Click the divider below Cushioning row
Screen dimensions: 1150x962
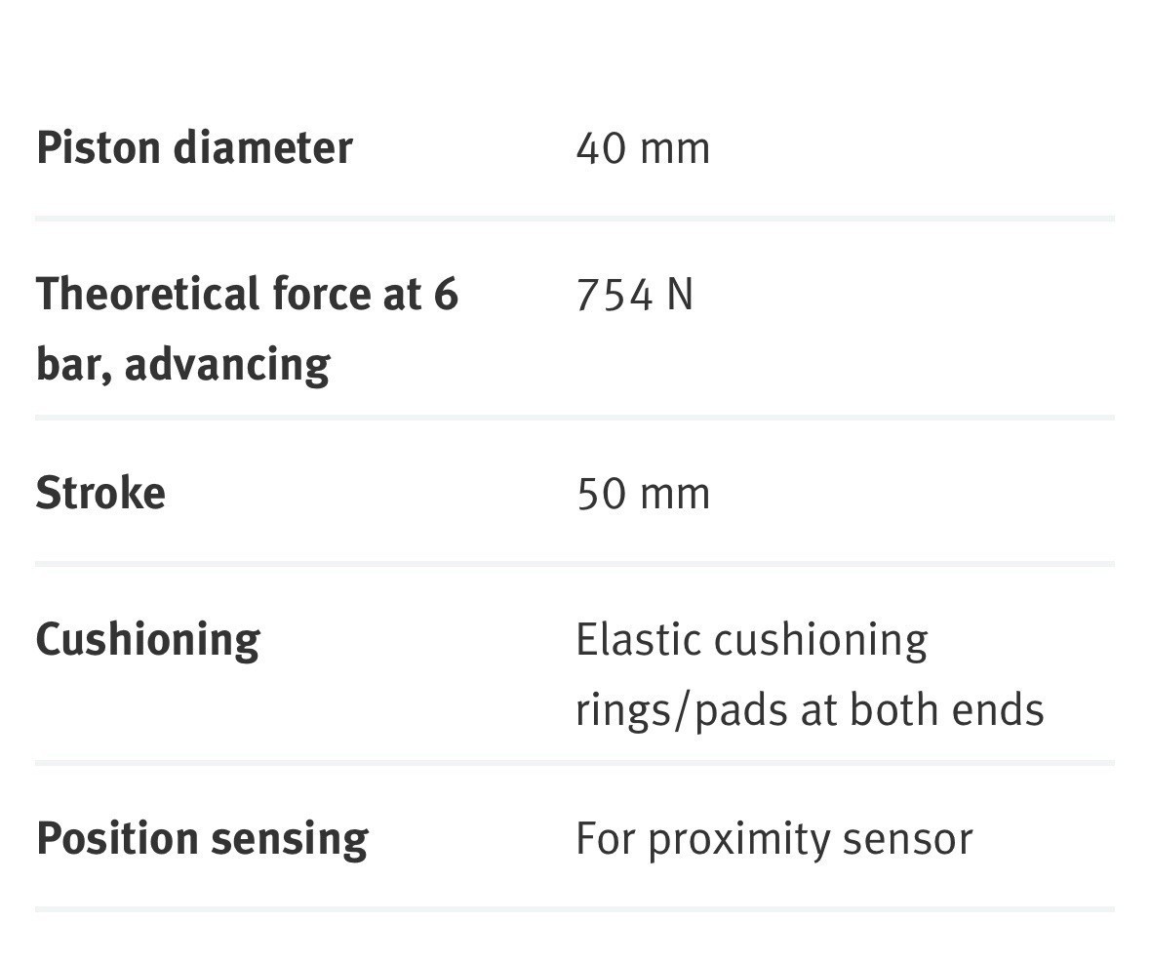(x=575, y=763)
